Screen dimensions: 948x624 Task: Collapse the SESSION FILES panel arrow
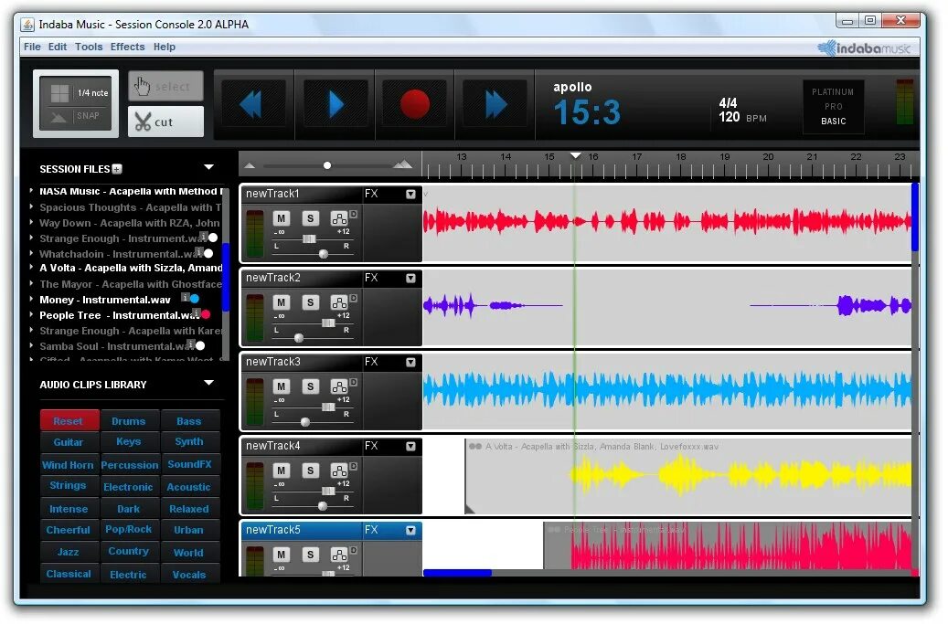pos(209,168)
